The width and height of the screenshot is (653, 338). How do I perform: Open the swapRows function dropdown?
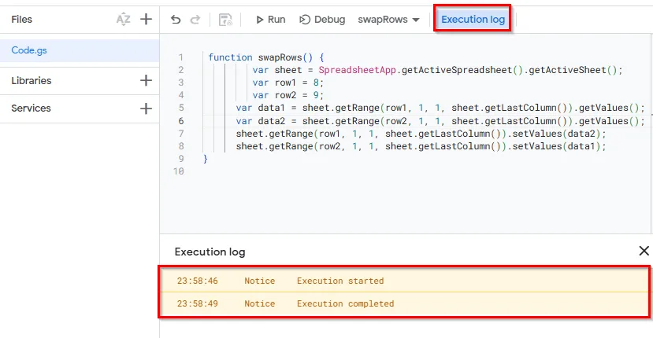(388, 20)
